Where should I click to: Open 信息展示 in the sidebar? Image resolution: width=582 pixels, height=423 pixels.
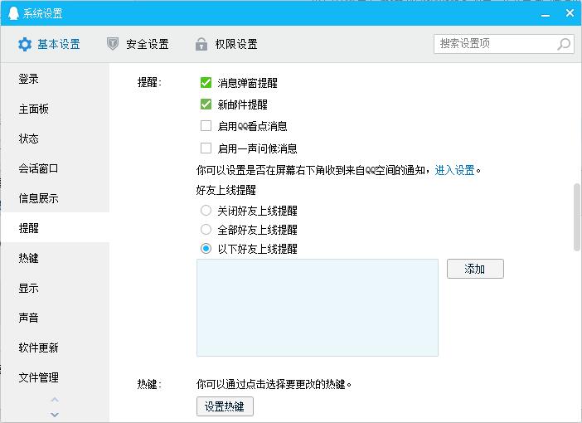[55, 198]
